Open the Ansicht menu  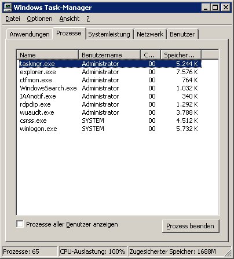click(70, 19)
